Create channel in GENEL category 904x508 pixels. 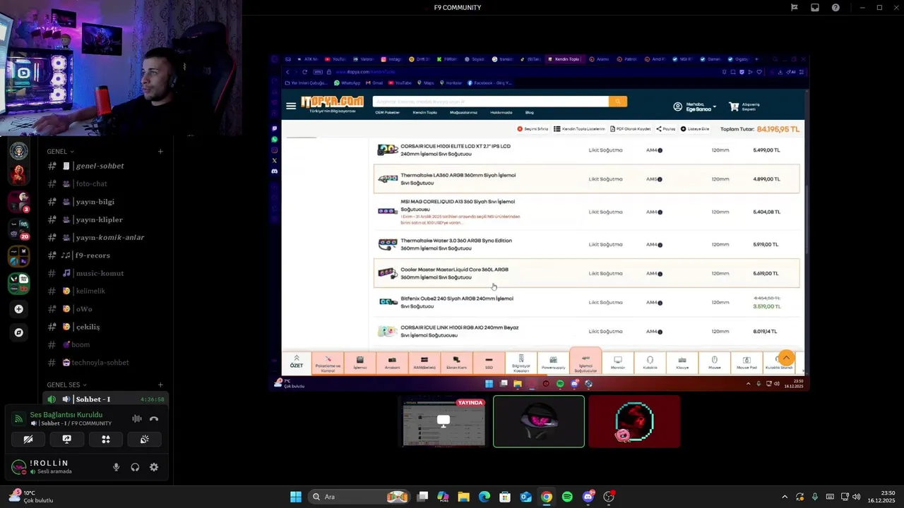tap(160, 151)
